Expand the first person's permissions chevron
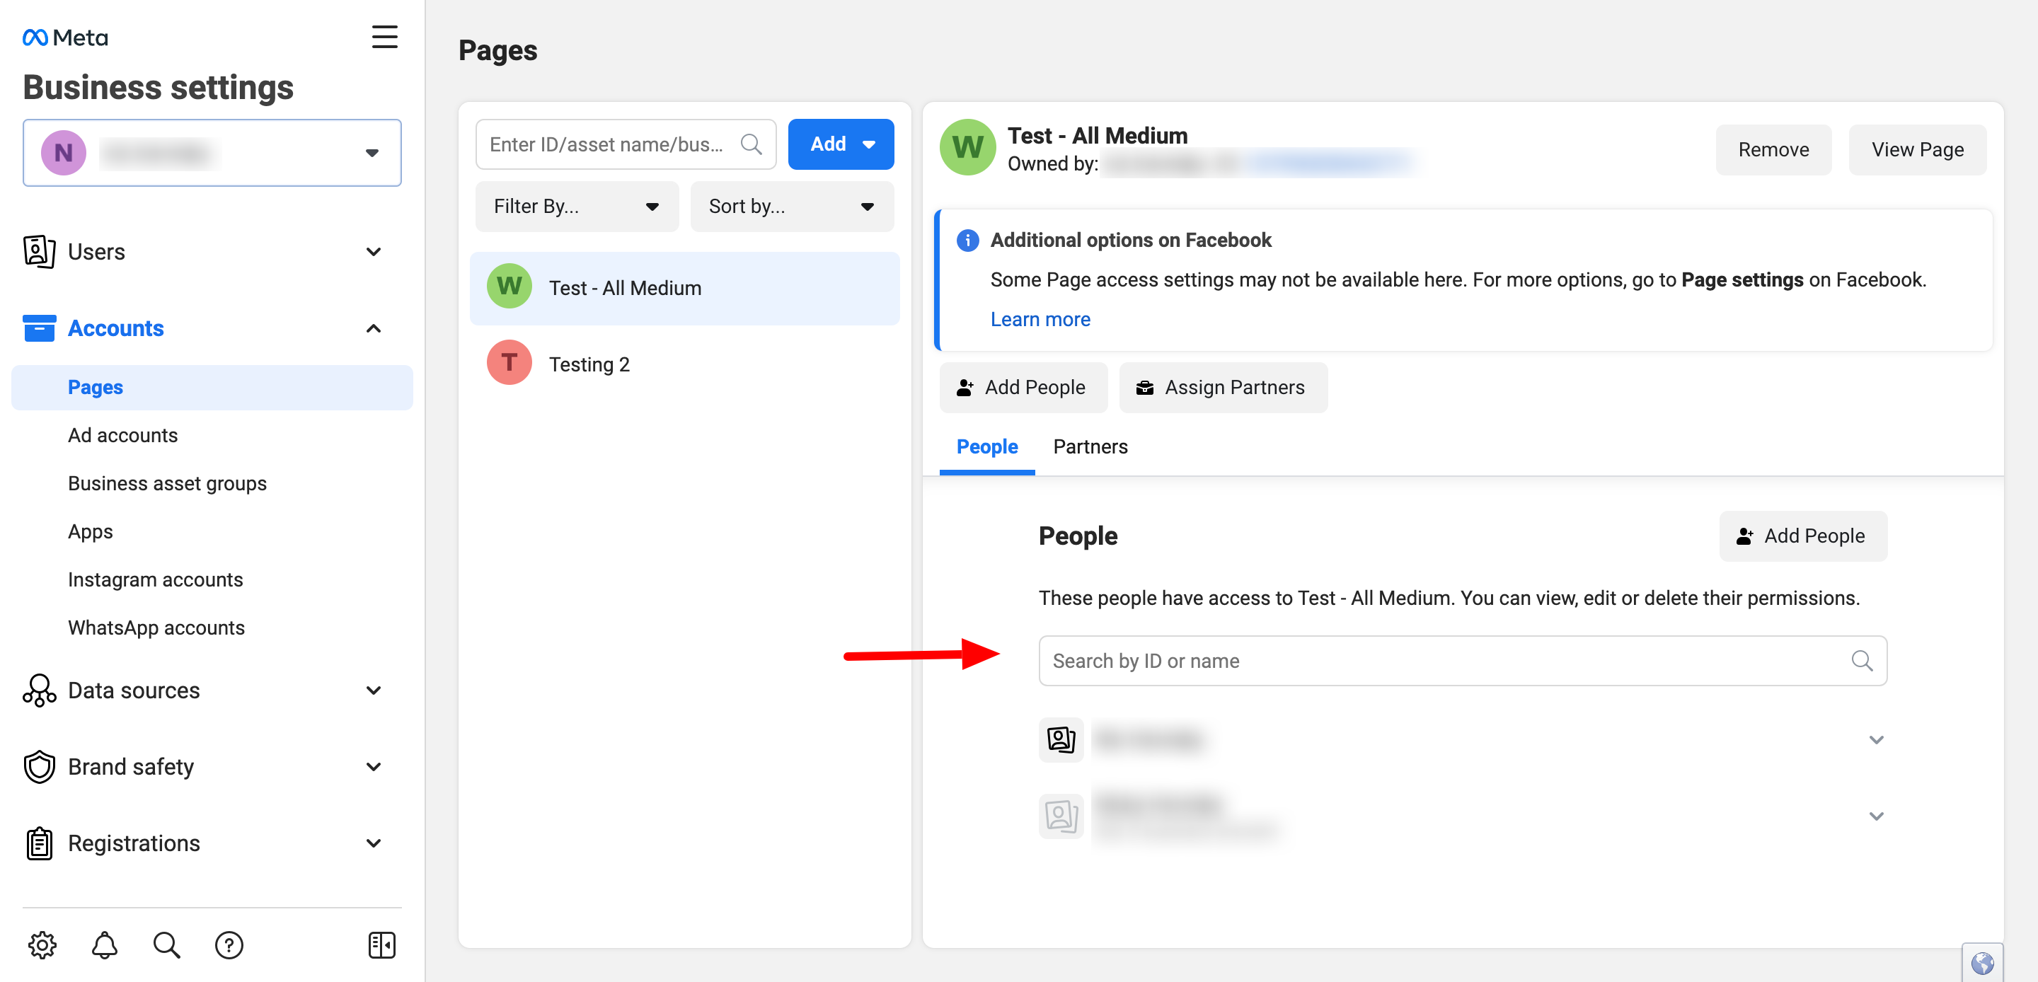Viewport: 2038px width, 982px height. coord(1875,739)
